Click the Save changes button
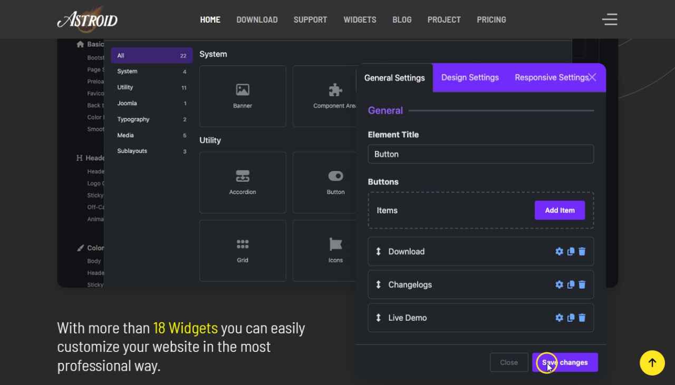Viewport: 675px width, 385px height. coord(565,362)
